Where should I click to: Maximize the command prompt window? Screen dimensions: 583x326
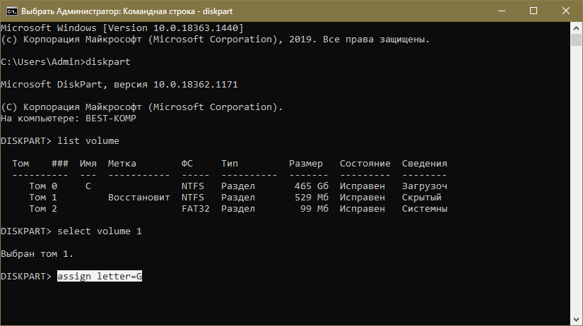pyautogui.click(x=524, y=11)
